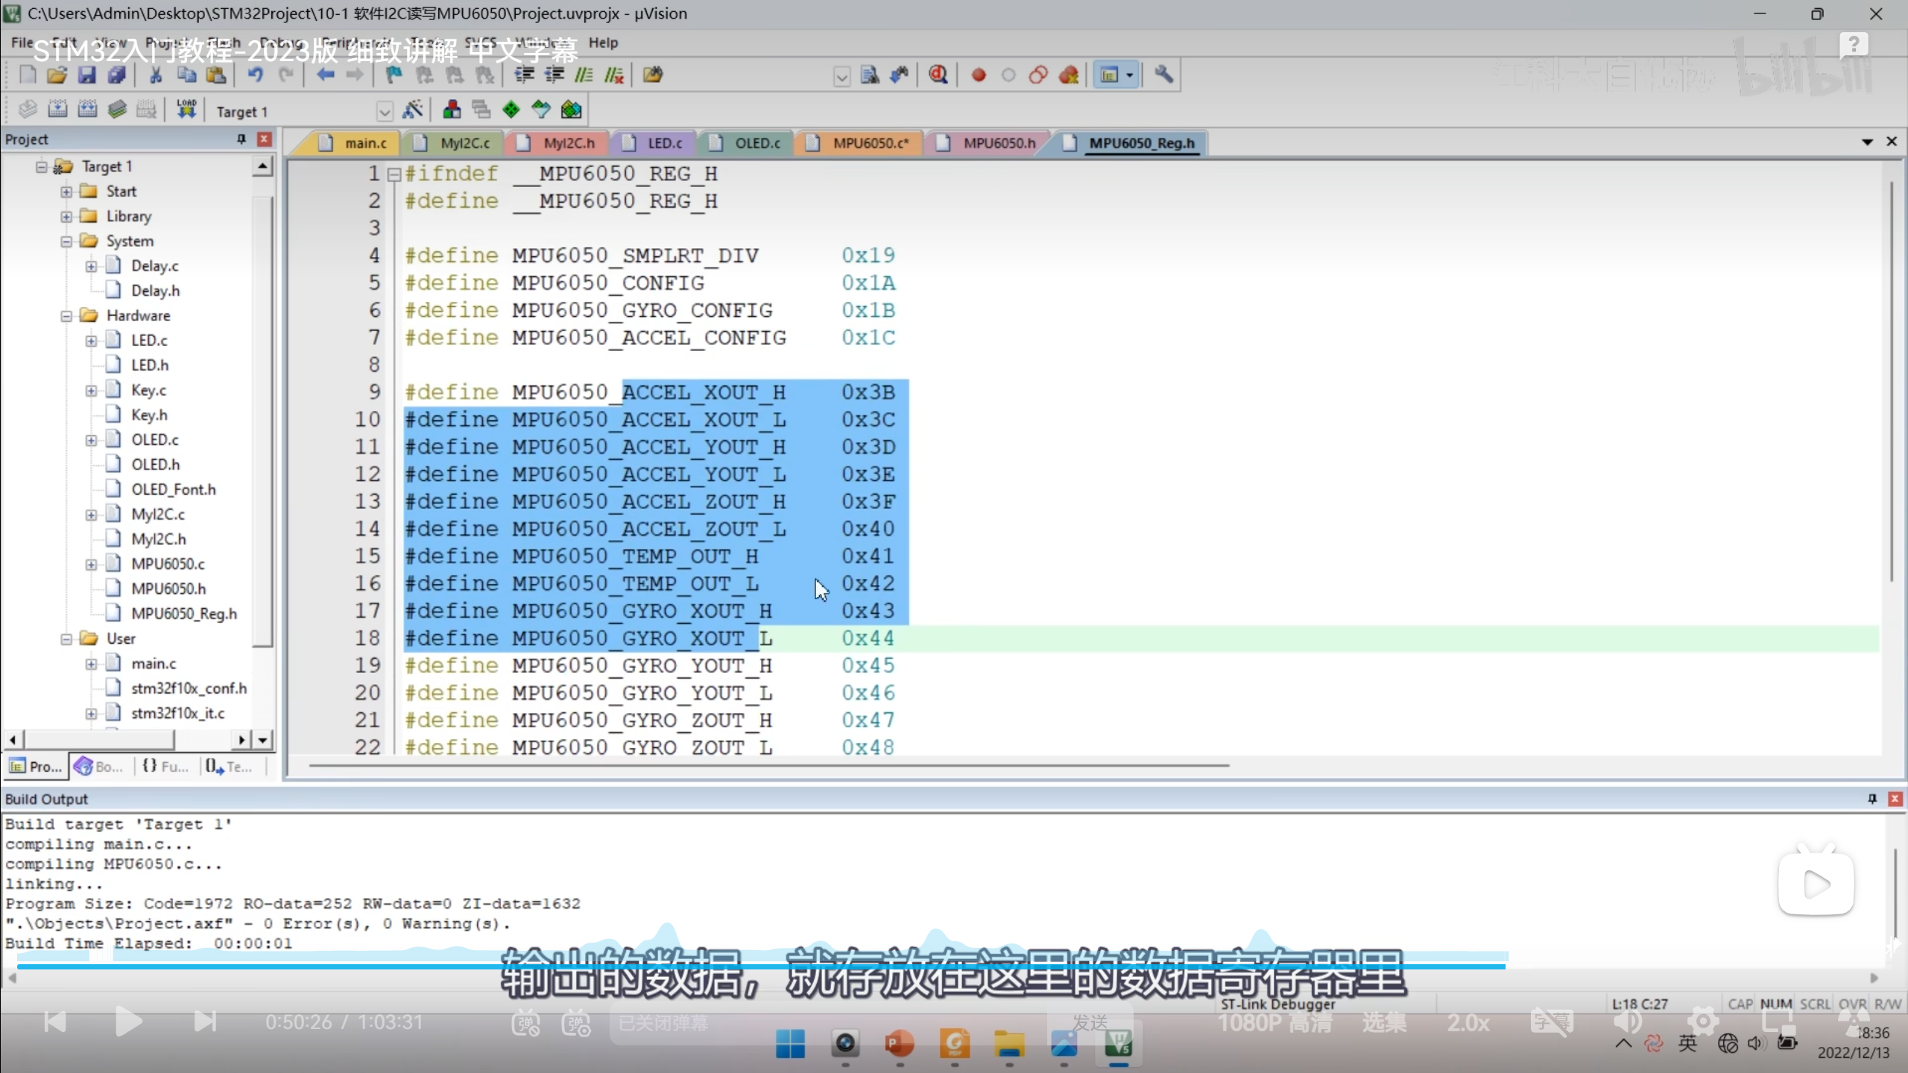Viewport: 1908px width, 1073px height.
Task: Open Options for Target magic wand icon
Action: click(412, 110)
